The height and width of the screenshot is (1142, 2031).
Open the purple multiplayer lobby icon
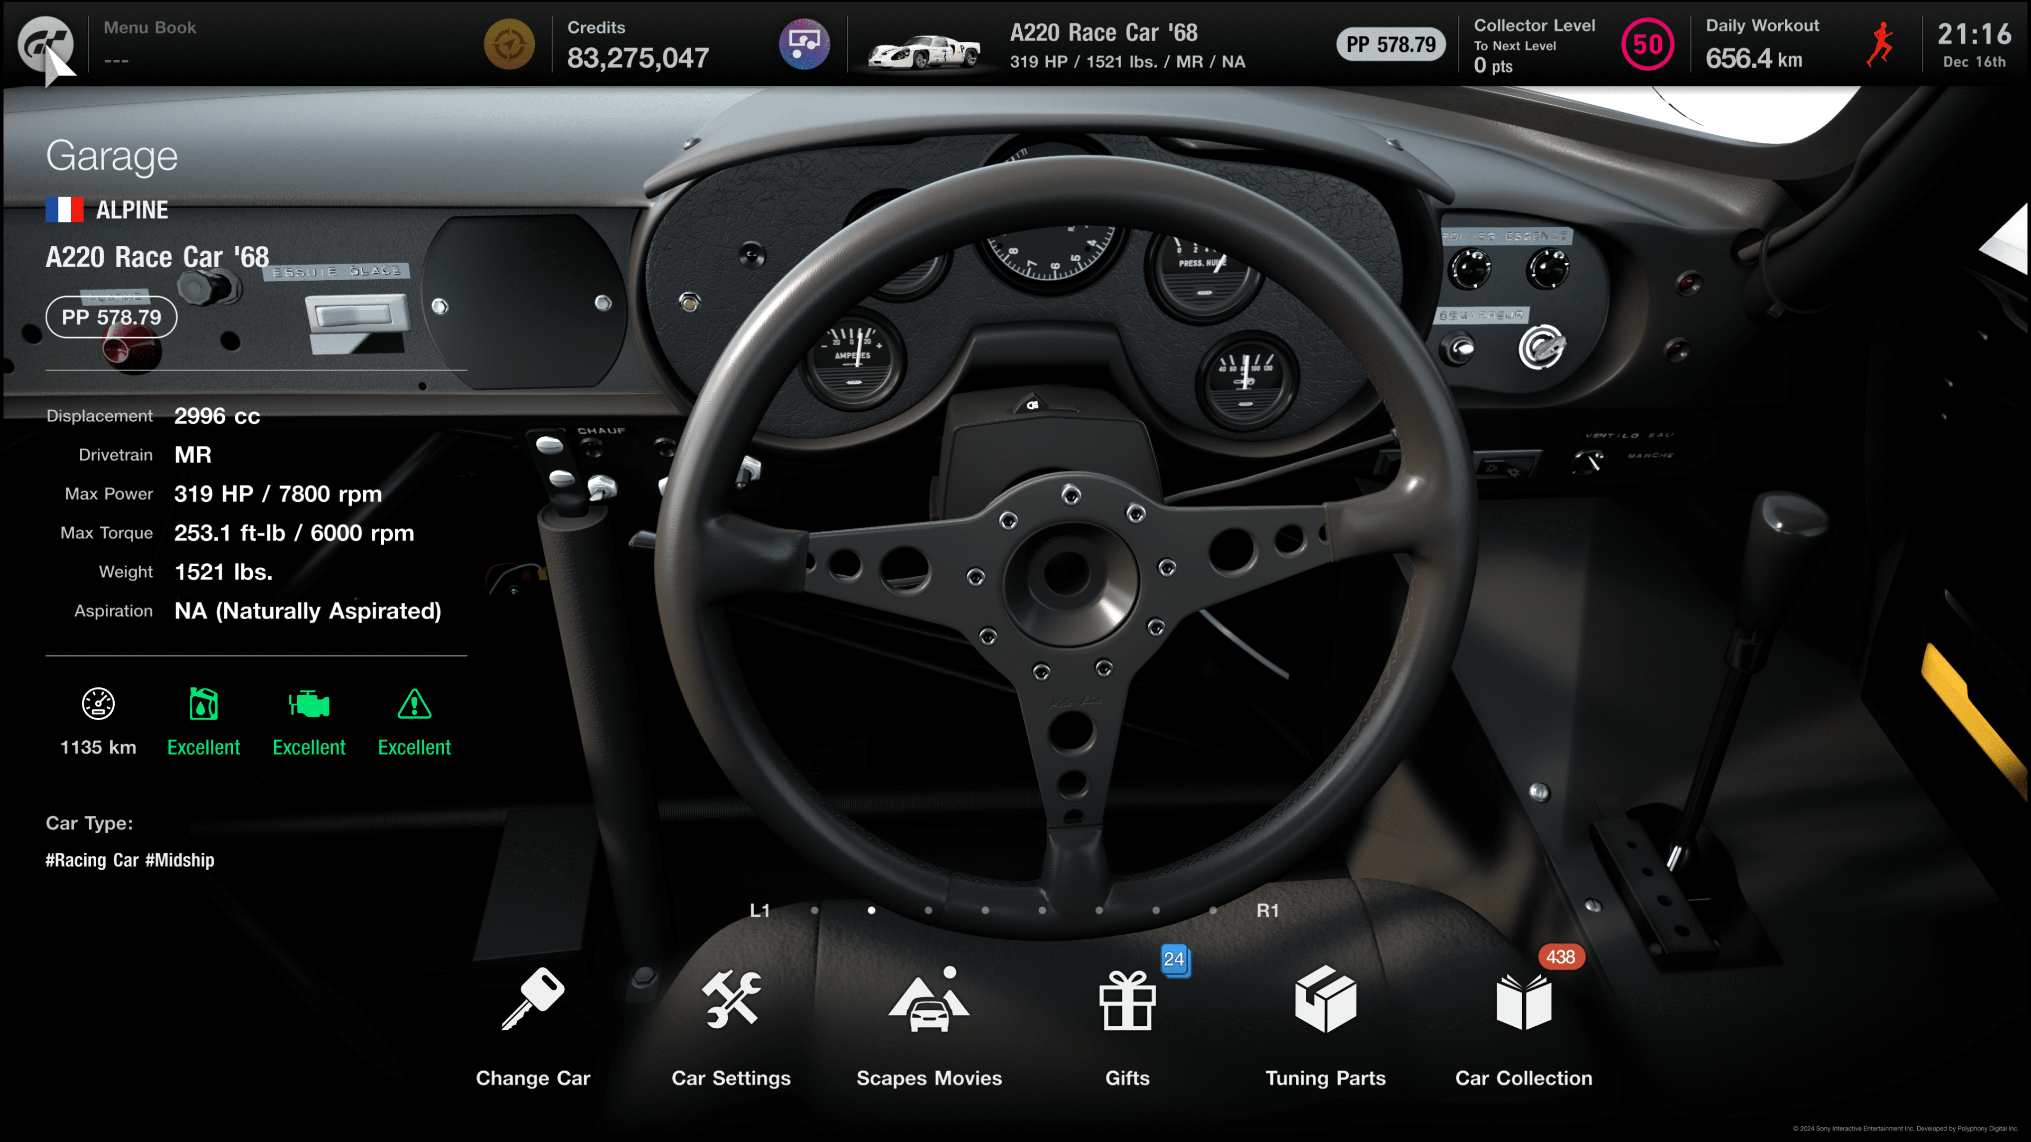804,44
